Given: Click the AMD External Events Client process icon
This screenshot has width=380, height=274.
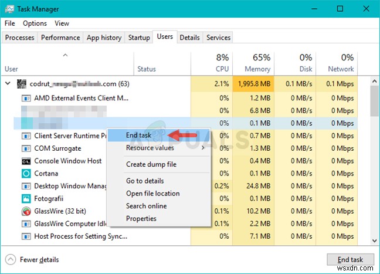Looking at the screenshot, I should click(26, 98).
